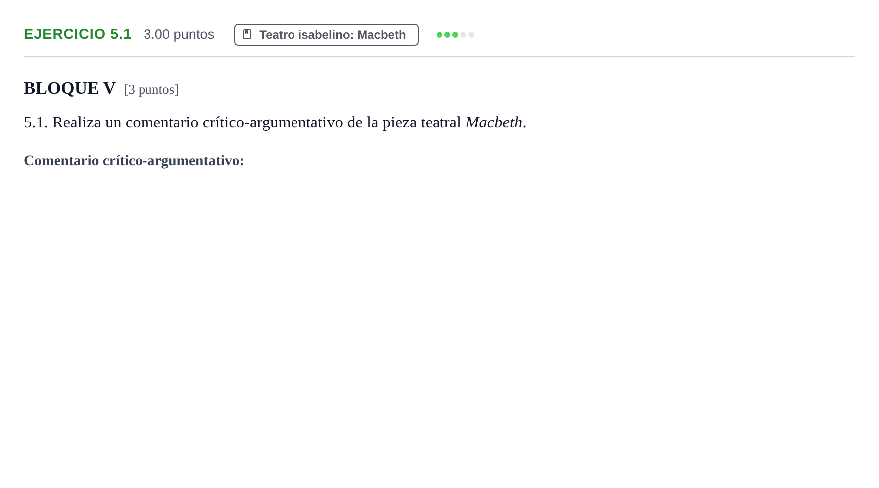Click the 5.1. Realiza un comentario question text
Image resolution: width=879 pixels, height=488 pixels.
[x=275, y=122]
